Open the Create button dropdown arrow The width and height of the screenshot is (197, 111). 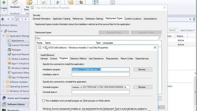(x=4, y=10)
